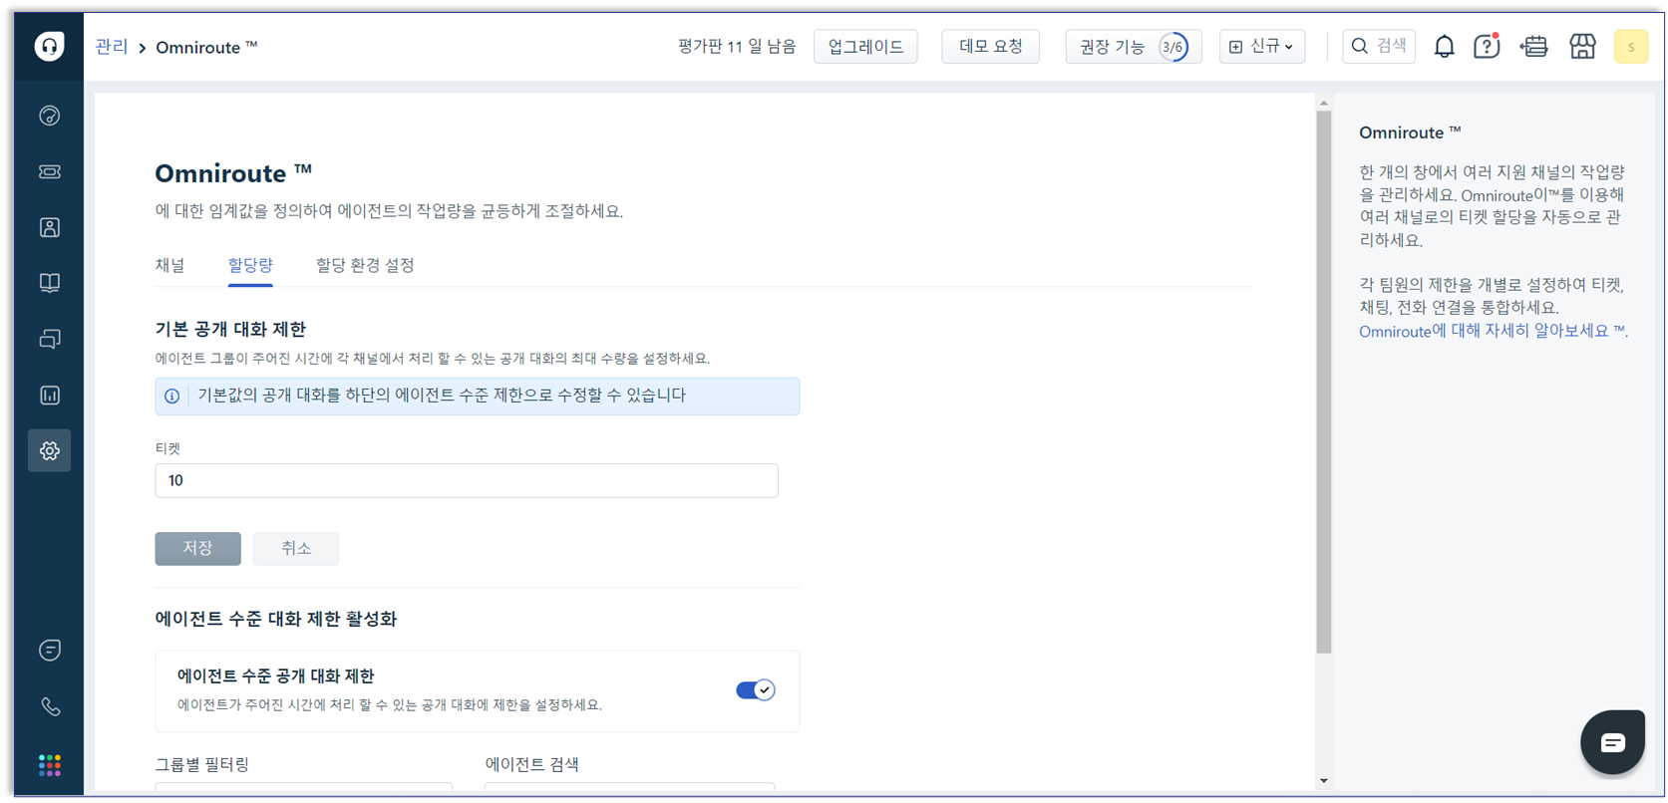Open the Omniroute에 대해 자세히 알아보세요 link
Image resolution: width=1668 pixels, height=803 pixels.
click(x=1492, y=331)
